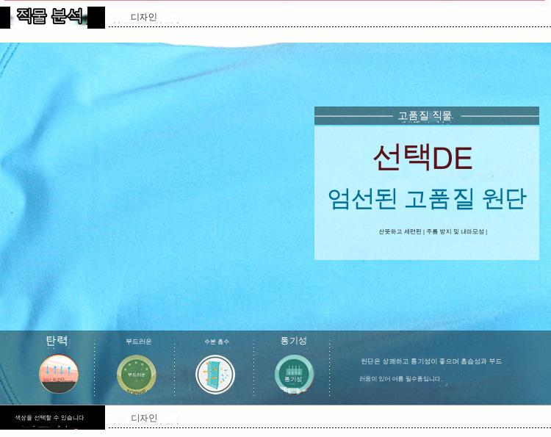Select the 색상을 선택할 수 있습니다 banner
Viewport: 551px width, 437px height.
[50, 418]
